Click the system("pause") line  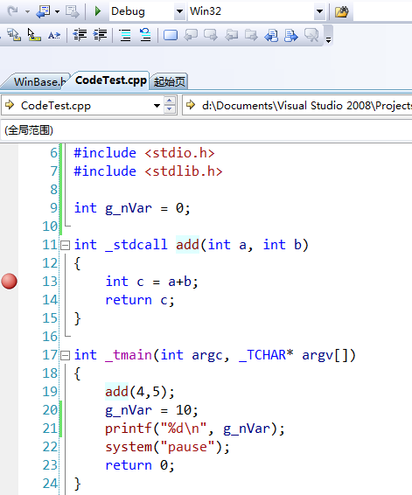pyautogui.click(x=167, y=447)
